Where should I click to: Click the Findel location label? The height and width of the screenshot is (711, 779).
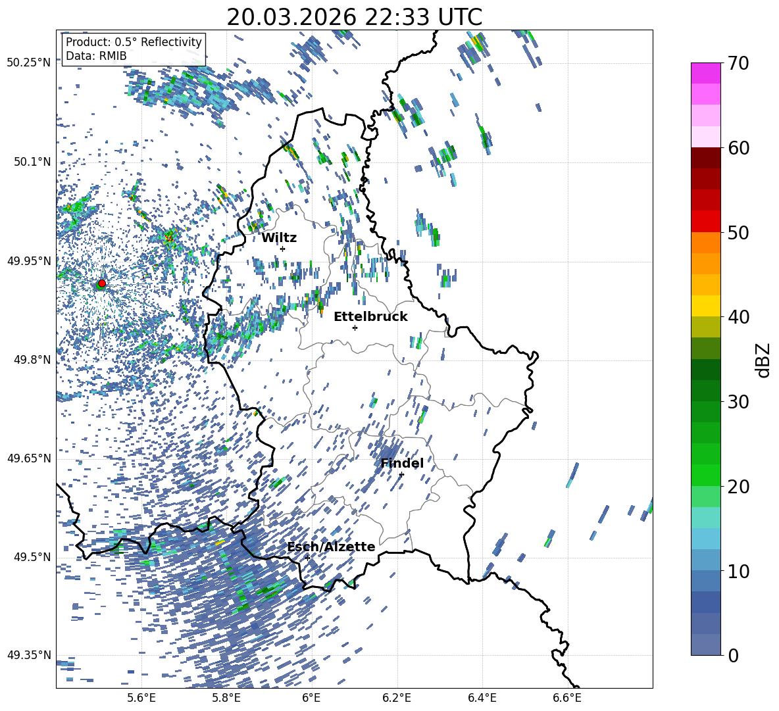(402, 463)
